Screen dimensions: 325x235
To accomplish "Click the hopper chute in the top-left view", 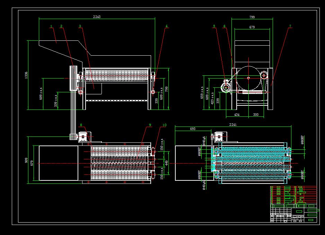I will tap(57, 47).
